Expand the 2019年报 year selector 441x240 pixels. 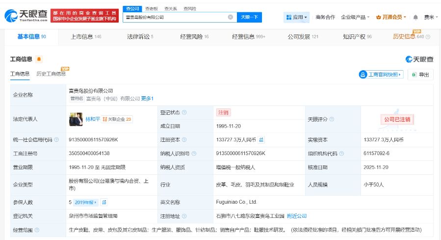[86, 202]
